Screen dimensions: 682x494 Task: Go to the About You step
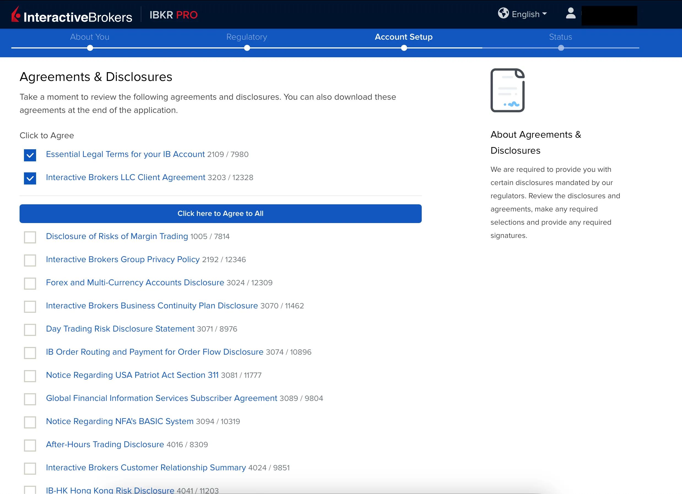[x=90, y=37]
